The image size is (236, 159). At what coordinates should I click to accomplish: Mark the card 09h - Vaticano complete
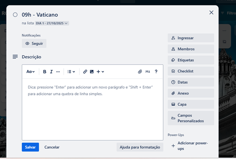click(15, 15)
